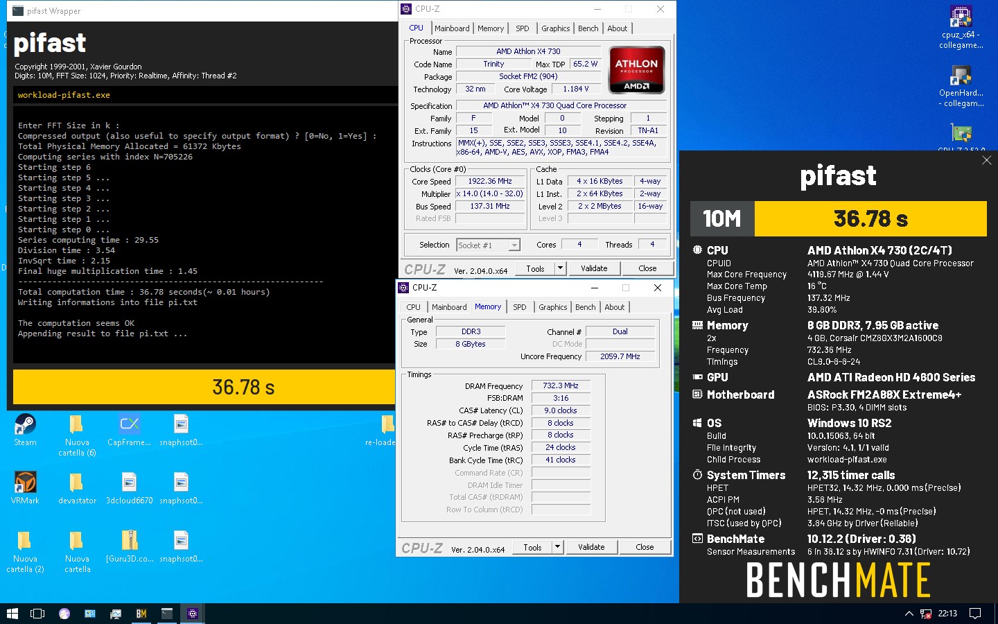Image resolution: width=998 pixels, height=624 pixels.
Task: Open the Nuova cartella (6) folder
Action: pyautogui.click(x=77, y=435)
